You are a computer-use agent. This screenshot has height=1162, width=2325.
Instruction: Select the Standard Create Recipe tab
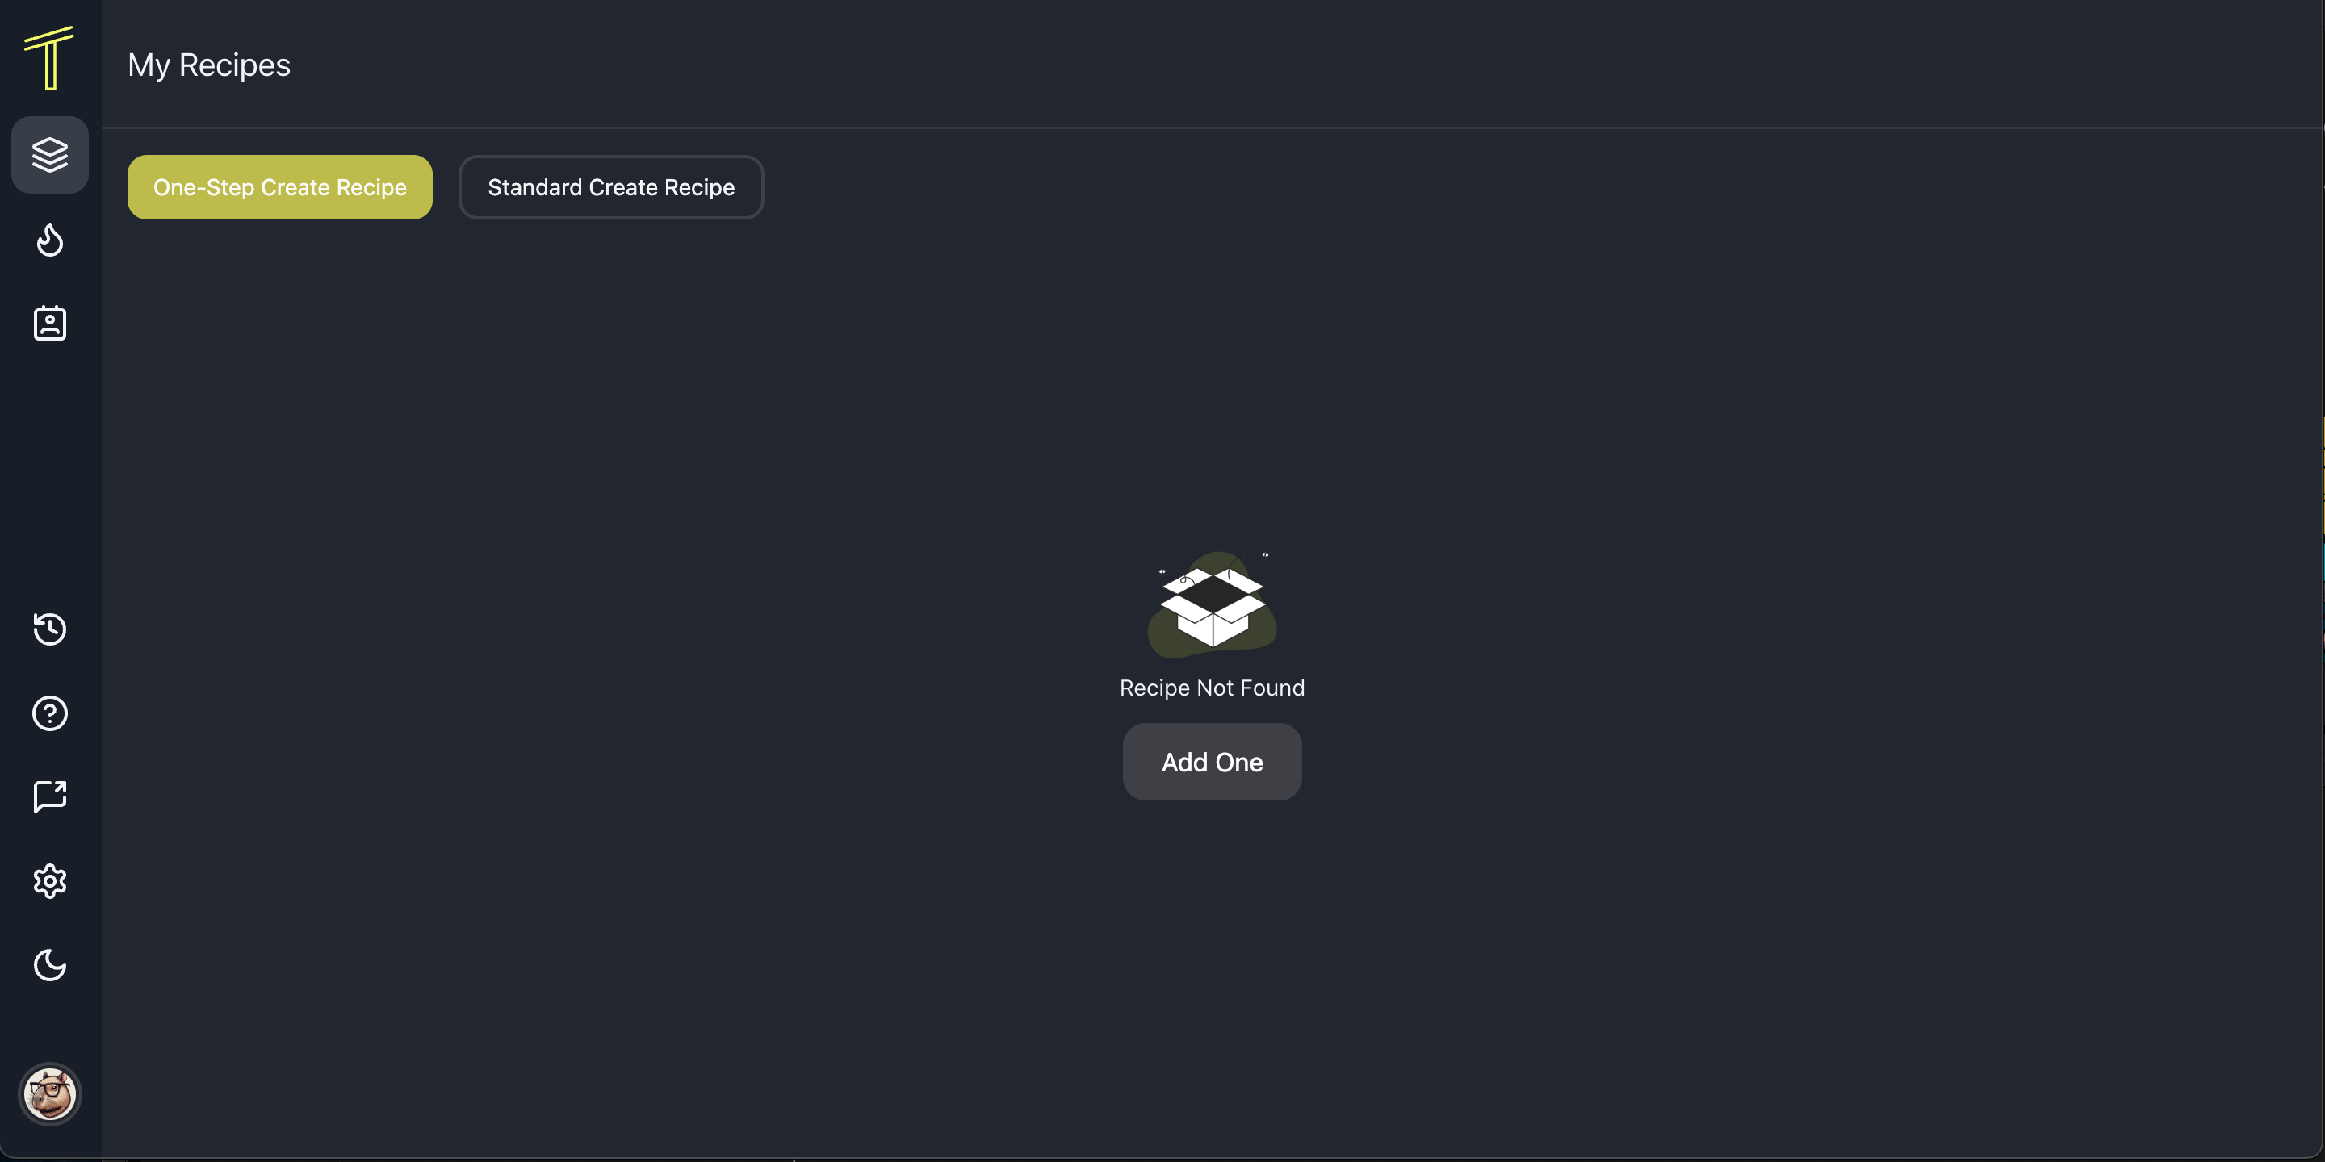[x=611, y=186]
